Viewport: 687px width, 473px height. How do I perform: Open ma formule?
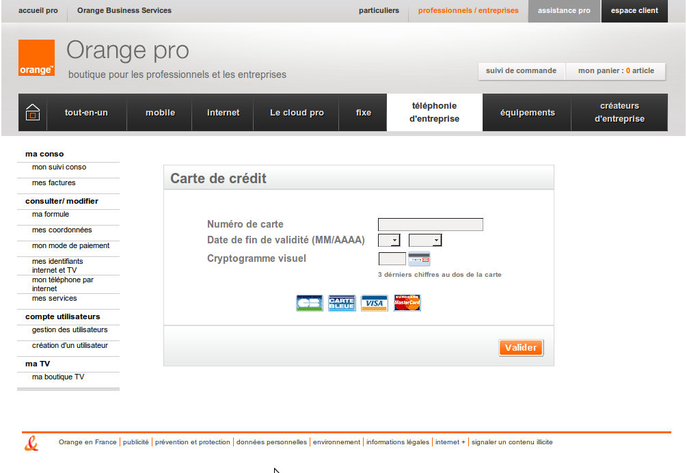click(51, 215)
